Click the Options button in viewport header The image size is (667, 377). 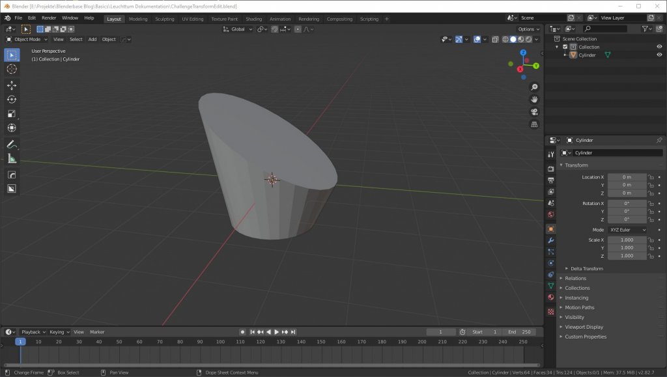point(528,29)
